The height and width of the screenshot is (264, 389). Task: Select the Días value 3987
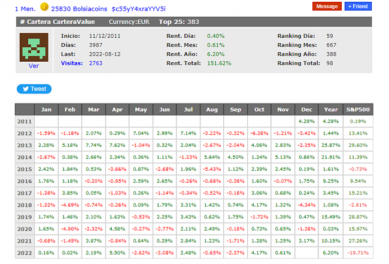[96, 45]
